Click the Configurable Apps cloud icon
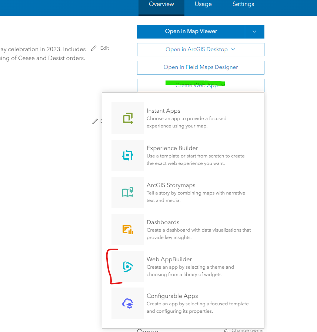Screen dimensions: 317x332 [x=127, y=303]
